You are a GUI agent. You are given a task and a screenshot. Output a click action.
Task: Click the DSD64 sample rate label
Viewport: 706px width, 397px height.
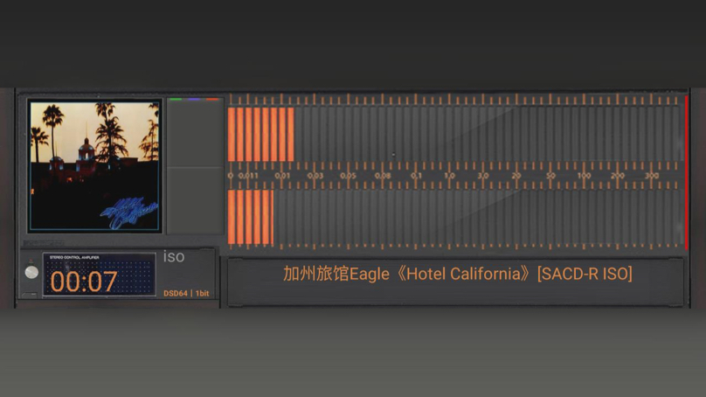click(176, 294)
